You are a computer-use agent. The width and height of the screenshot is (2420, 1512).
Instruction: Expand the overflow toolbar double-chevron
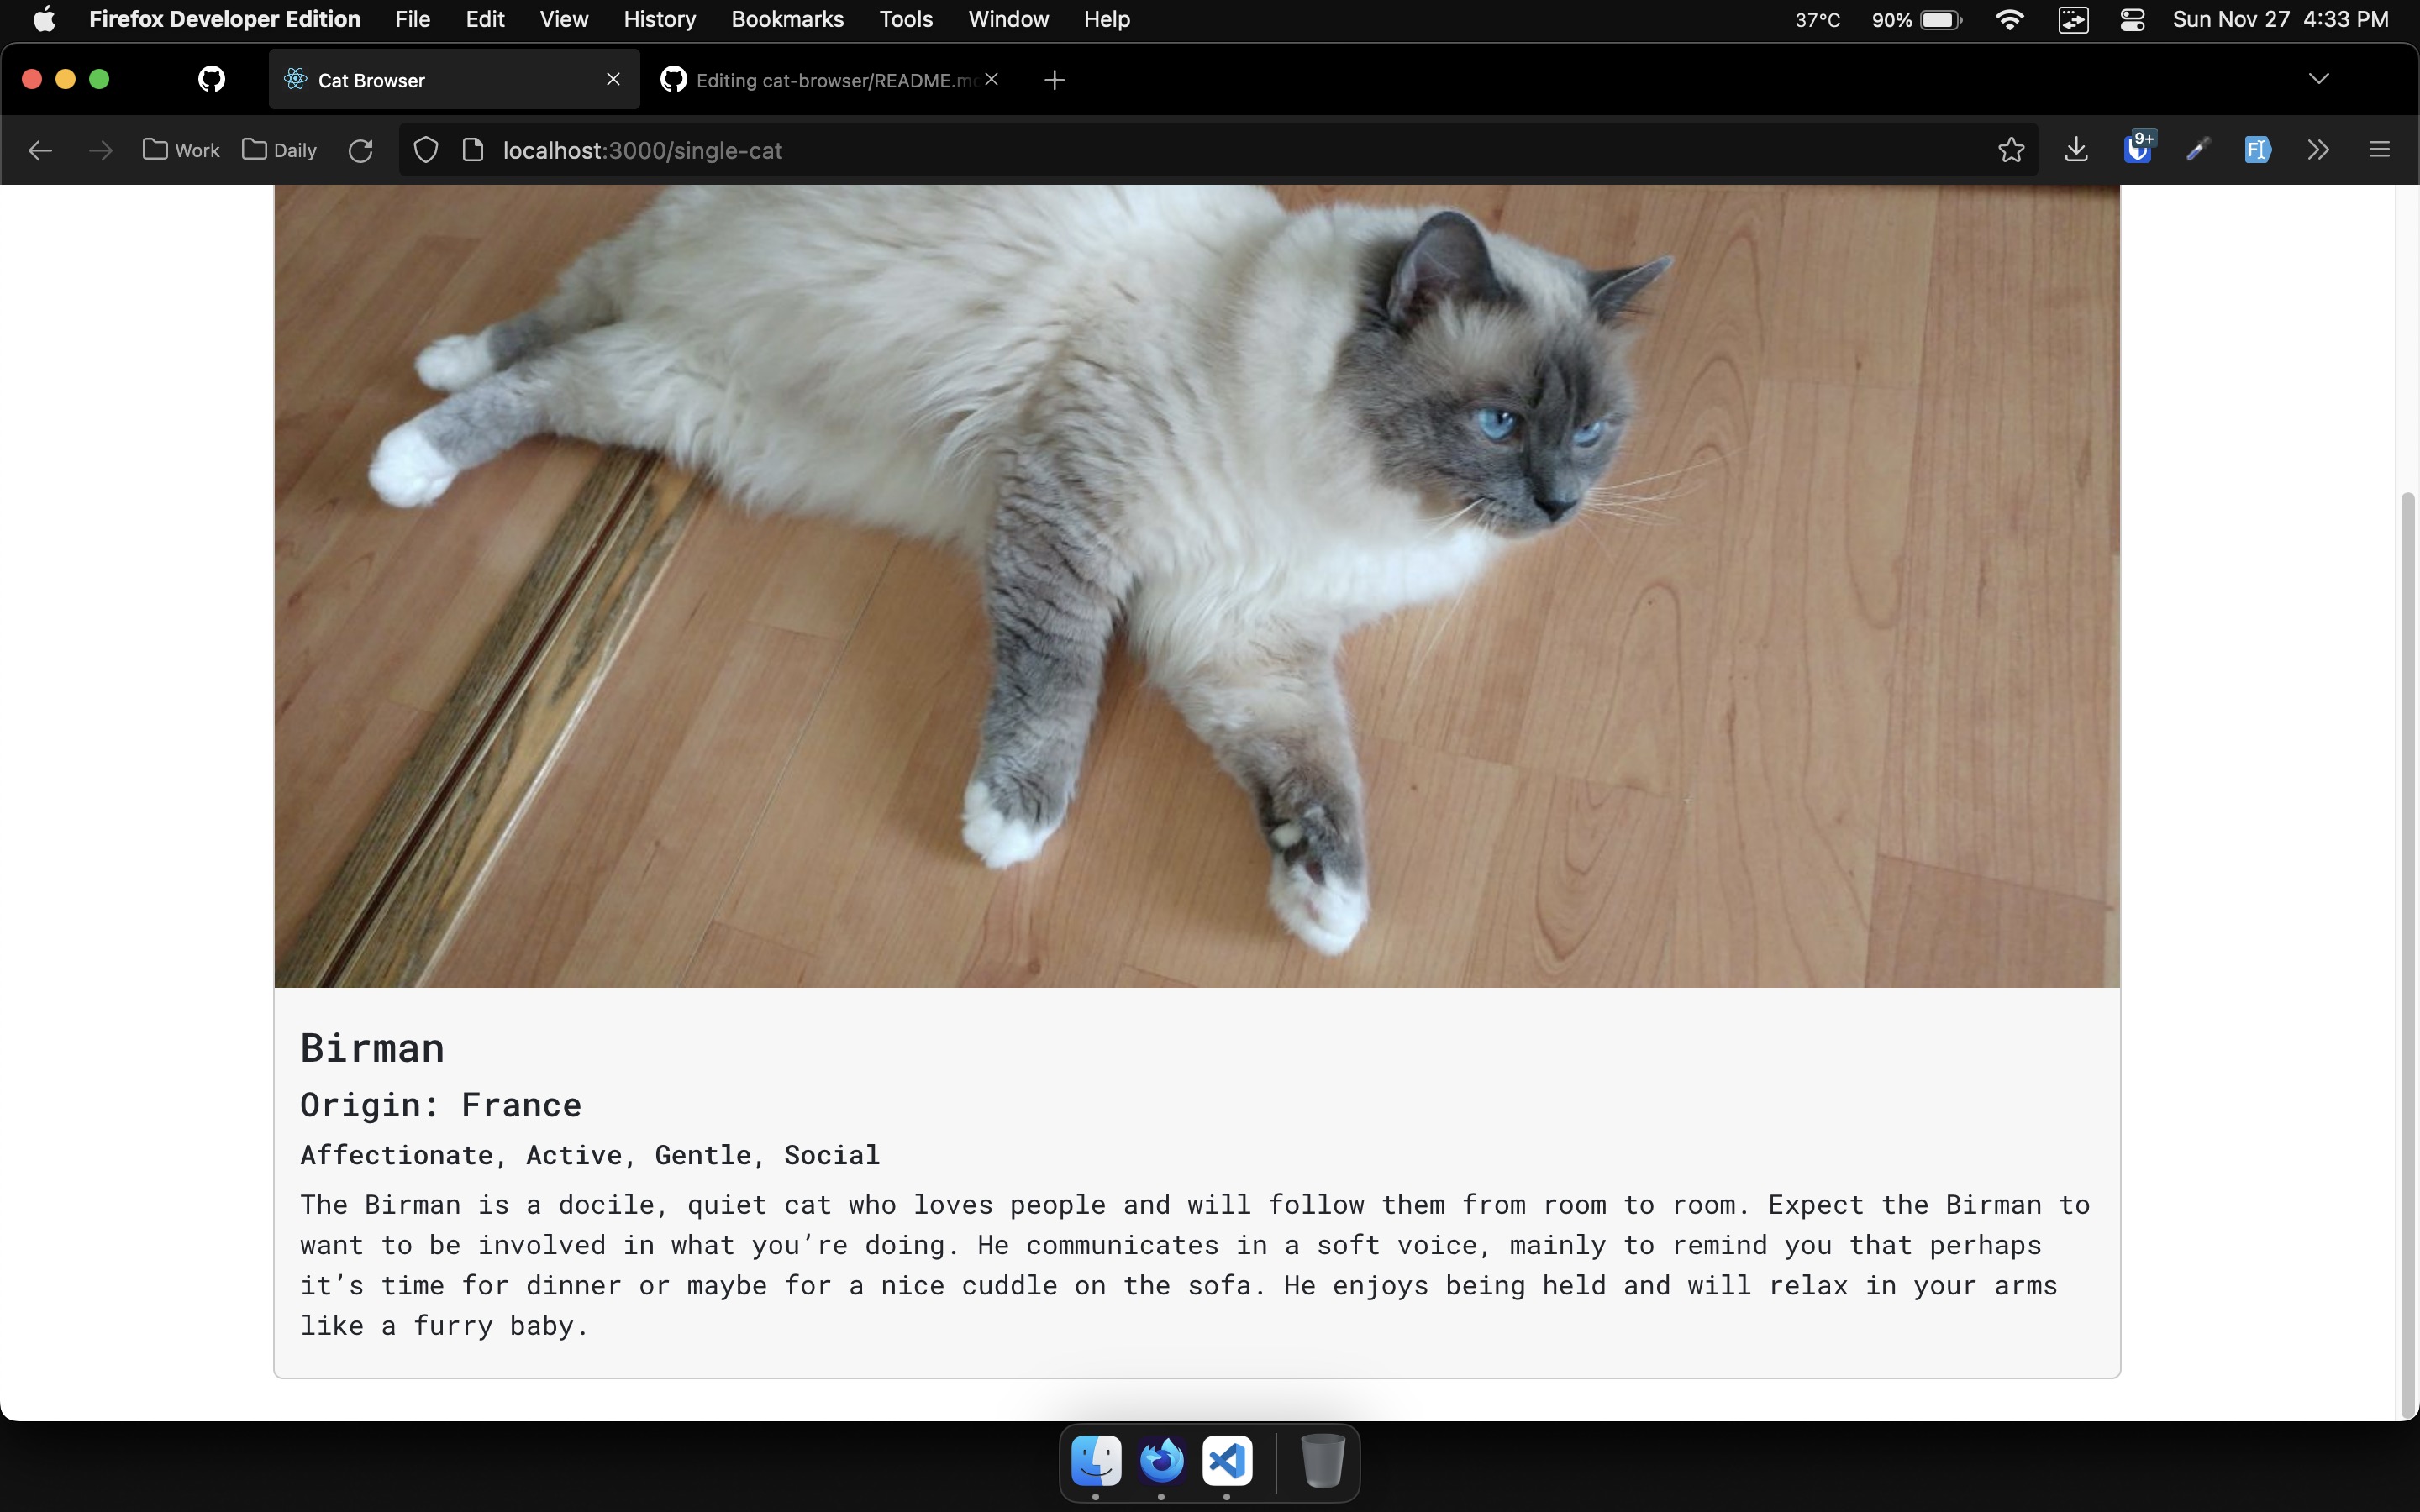coord(2317,150)
